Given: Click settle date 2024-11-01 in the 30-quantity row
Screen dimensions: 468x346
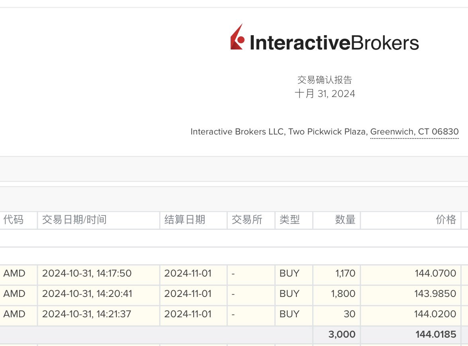Looking at the screenshot, I should [x=188, y=314].
